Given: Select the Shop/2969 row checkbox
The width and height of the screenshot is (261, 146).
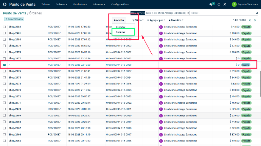Looking at the screenshot, I should coord(5,115).
